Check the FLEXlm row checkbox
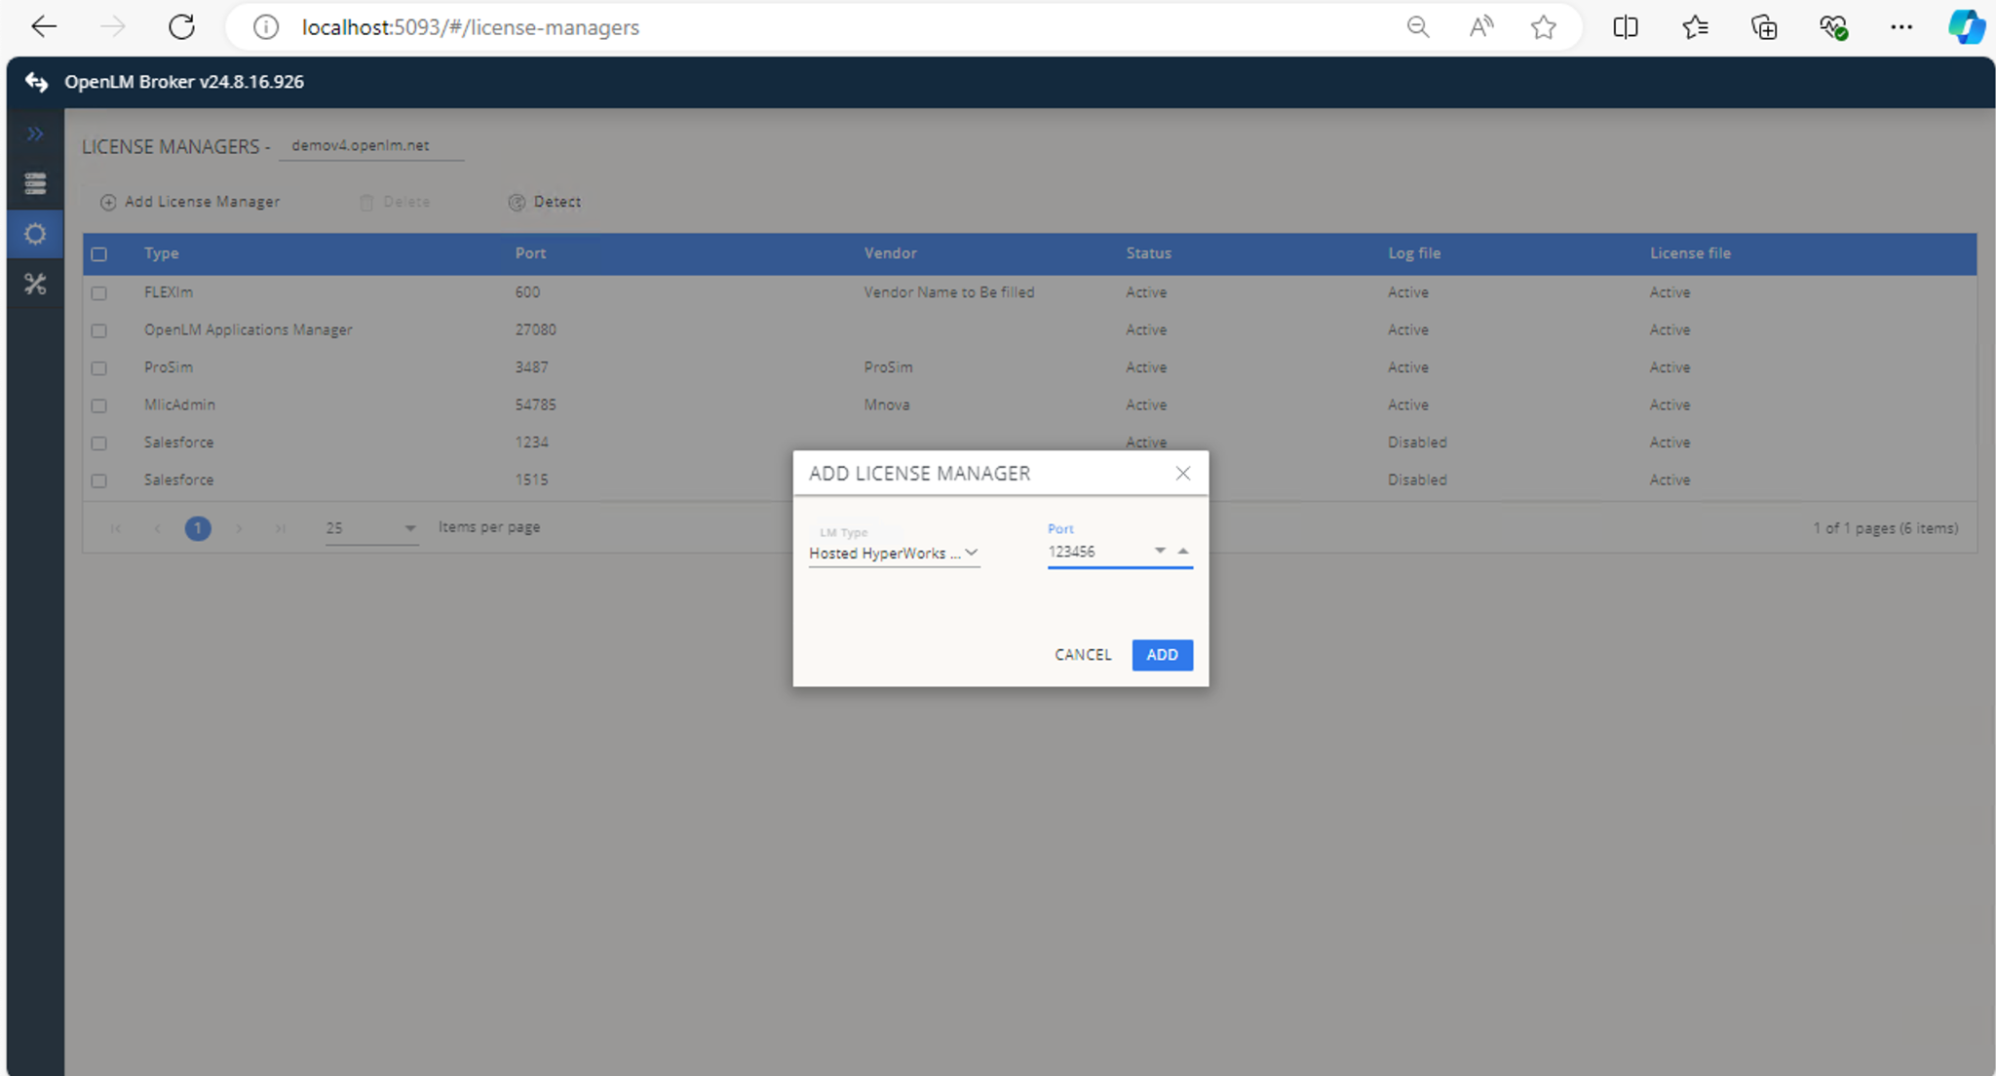This screenshot has height=1076, width=1996. pyautogui.click(x=99, y=292)
